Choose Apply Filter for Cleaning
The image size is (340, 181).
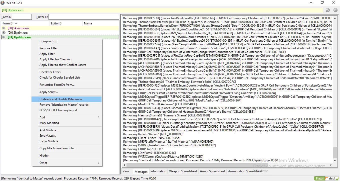pyautogui.click(x=66, y=59)
